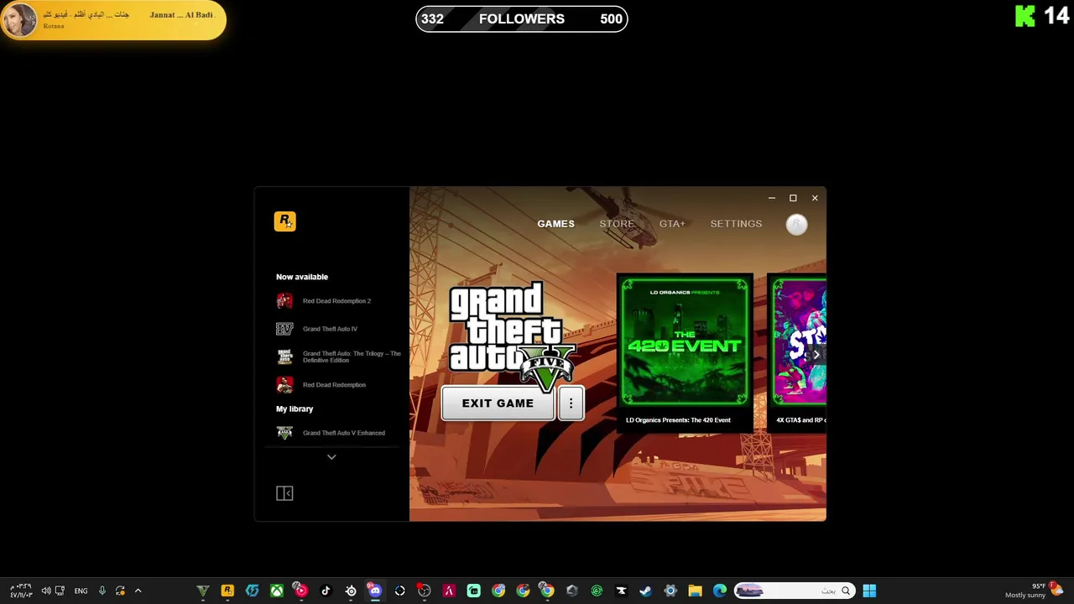Click LD Organics Presents: The 420 Event caption
1074x604 pixels.
678,420
